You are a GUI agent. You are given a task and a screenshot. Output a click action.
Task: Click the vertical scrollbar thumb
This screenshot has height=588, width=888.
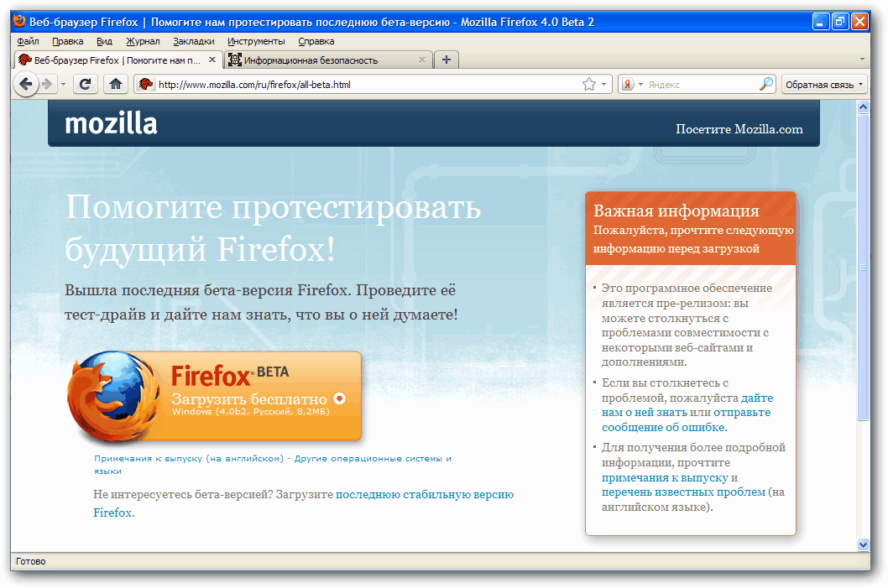[x=863, y=267]
